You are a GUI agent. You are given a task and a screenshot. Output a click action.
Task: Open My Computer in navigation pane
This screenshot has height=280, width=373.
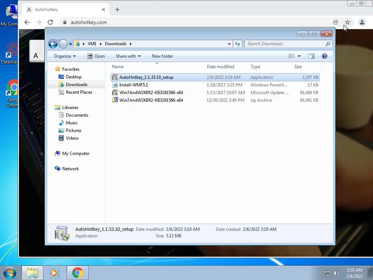point(76,153)
